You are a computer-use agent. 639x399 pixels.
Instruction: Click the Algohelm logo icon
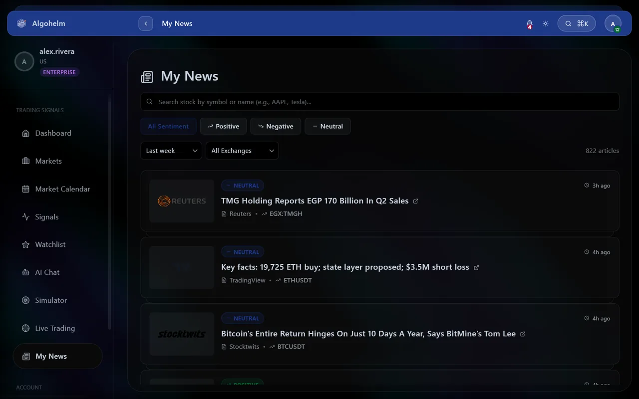tap(21, 23)
